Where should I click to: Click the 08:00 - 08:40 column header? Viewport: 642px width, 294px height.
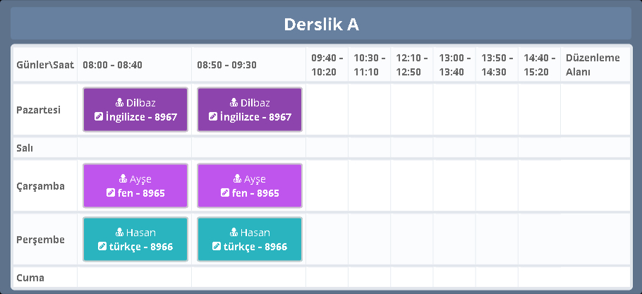point(113,65)
